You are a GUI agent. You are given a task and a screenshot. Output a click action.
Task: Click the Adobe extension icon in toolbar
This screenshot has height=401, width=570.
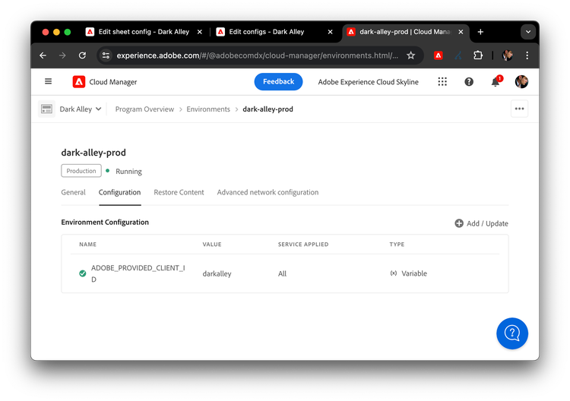(438, 55)
